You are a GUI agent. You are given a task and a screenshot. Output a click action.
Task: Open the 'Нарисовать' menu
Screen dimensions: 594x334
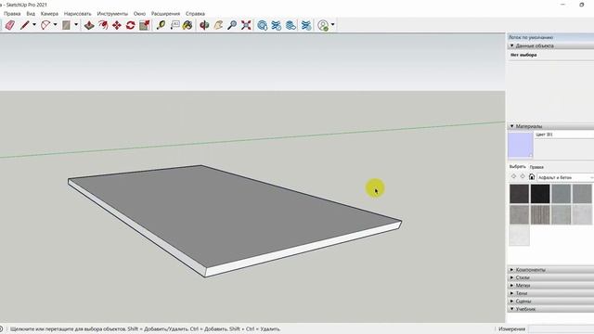pos(77,14)
